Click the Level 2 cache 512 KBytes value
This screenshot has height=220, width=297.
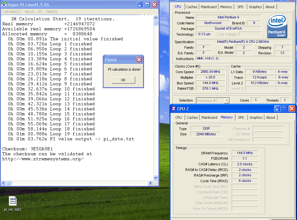260,83
